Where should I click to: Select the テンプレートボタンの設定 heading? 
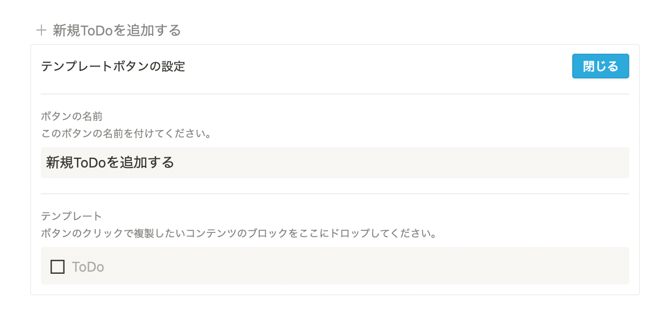(x=113, y=67)
